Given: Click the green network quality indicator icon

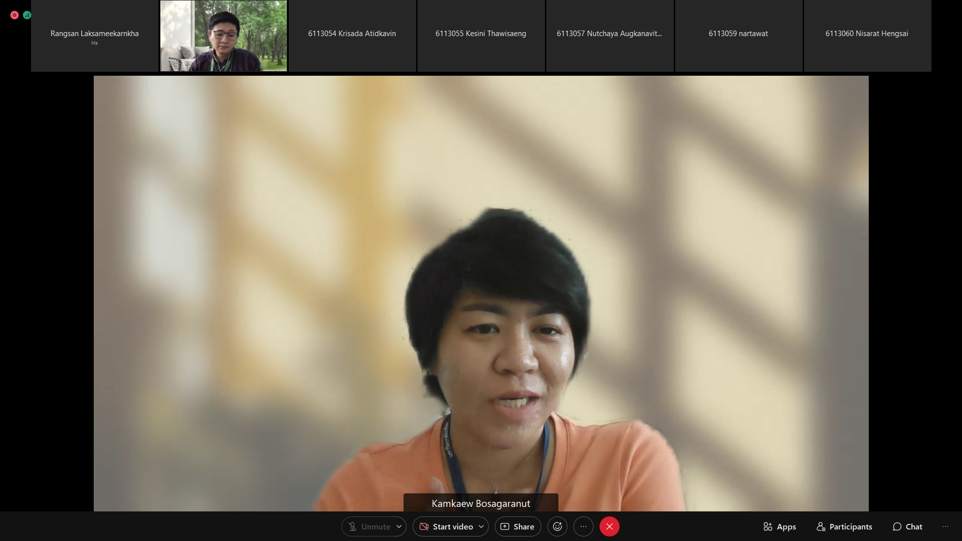Looking at the screenshot, I should 27,15.
